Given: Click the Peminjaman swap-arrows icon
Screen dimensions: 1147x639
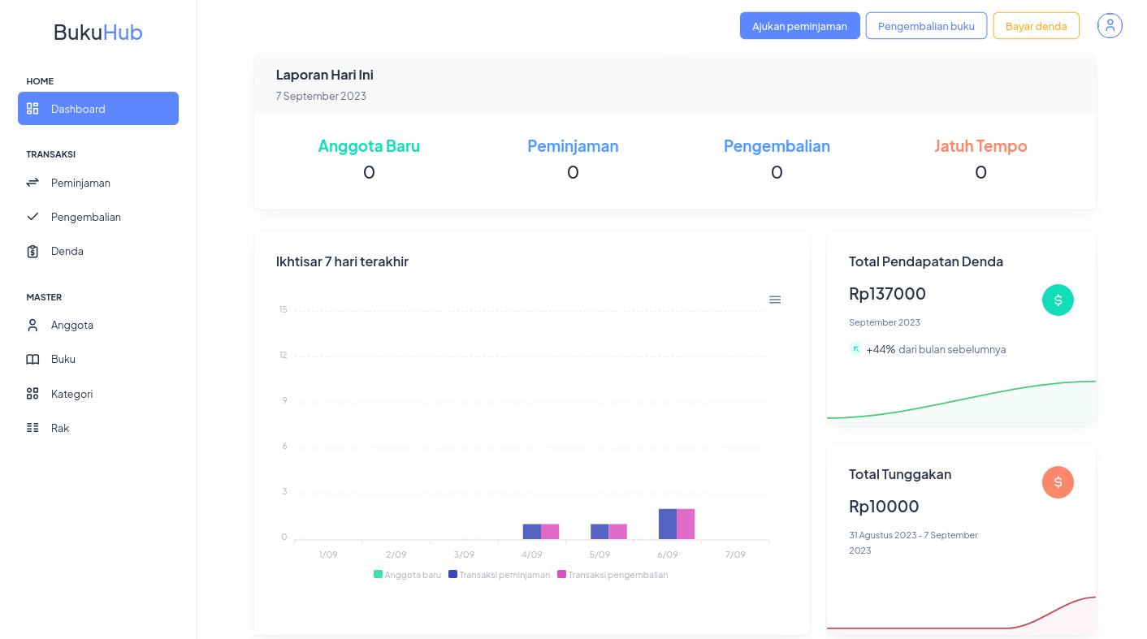Looking at the screenshot, I should point(32,183).
